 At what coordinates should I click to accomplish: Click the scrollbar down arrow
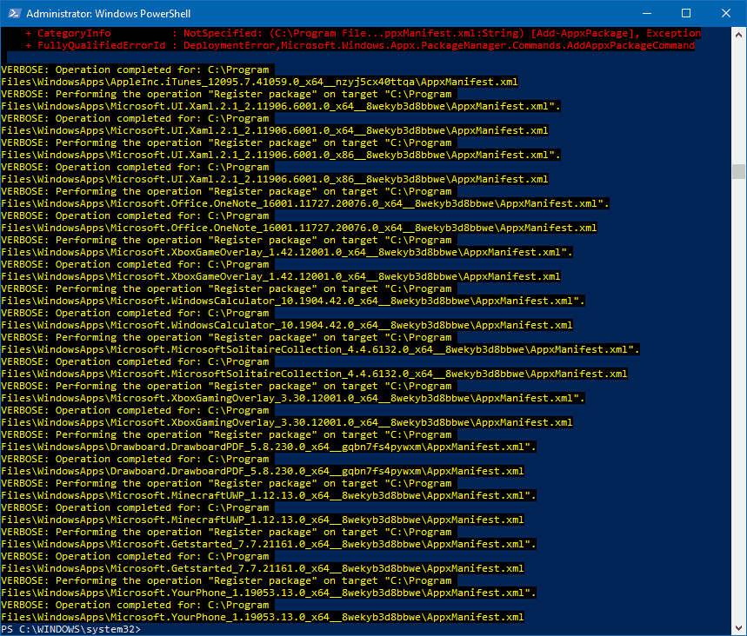[738, 627]
